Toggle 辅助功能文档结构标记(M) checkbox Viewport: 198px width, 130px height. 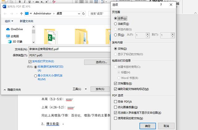click(115, 89)
